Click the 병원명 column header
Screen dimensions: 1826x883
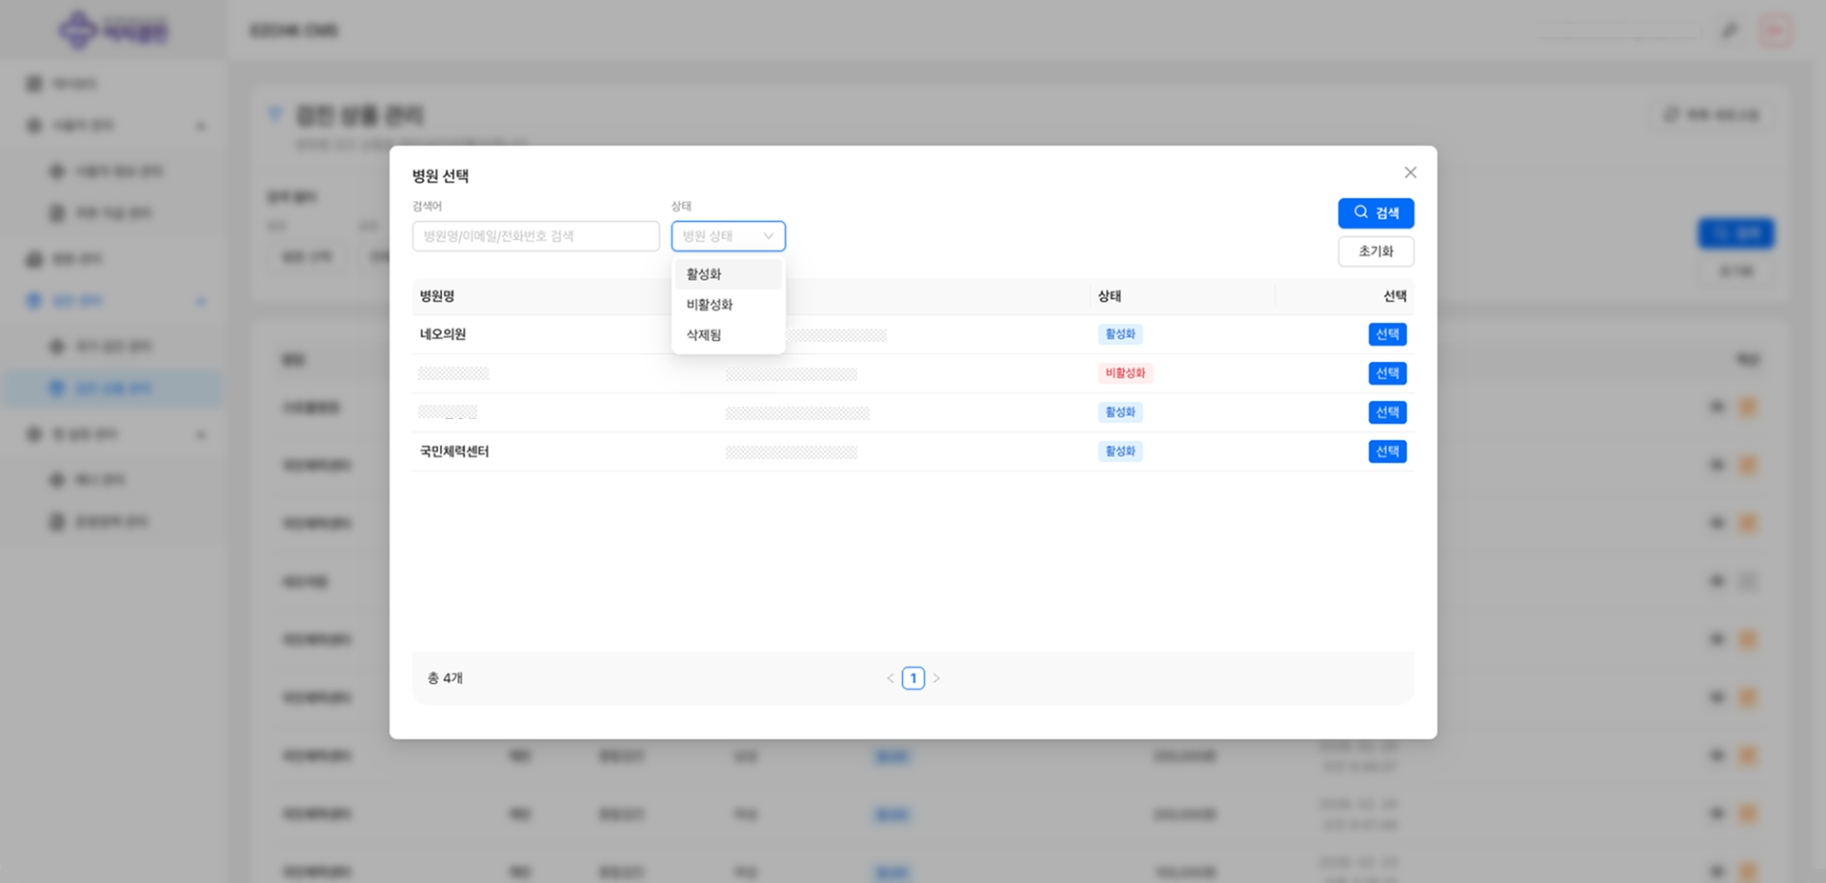click(437, 296)
